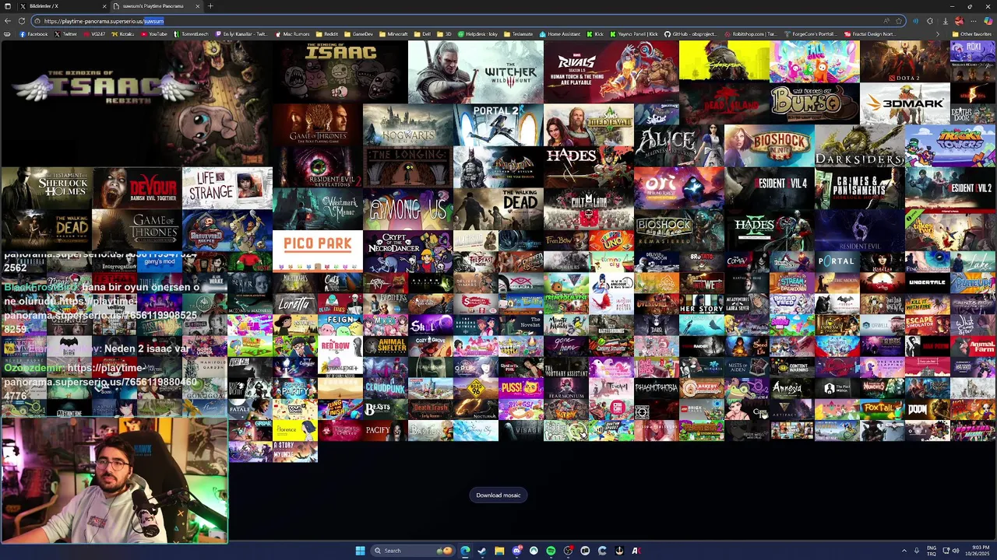Image resolution: width=997 pixels, height=560 pixels.
Task: Select the Hogwarts Legacy tile
Action: (x=408, y=124)
